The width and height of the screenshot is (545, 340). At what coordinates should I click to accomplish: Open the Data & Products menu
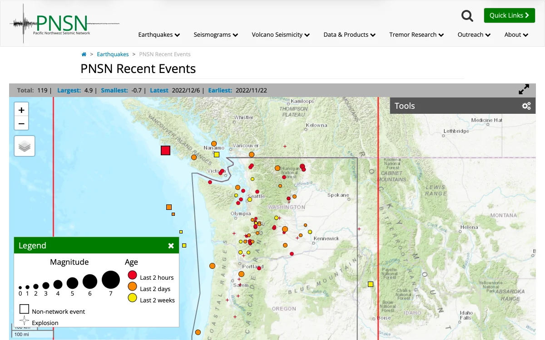click(x=349, y=34)
